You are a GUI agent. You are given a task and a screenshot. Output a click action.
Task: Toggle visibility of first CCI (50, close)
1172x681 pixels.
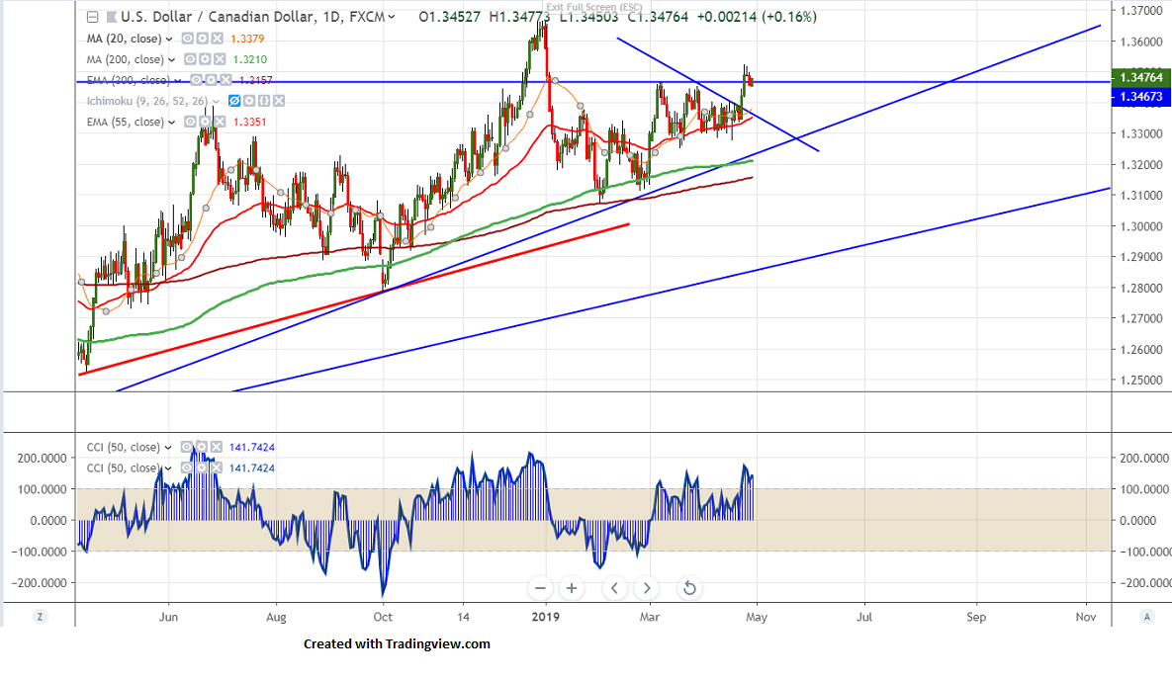[x=188, y=448]
